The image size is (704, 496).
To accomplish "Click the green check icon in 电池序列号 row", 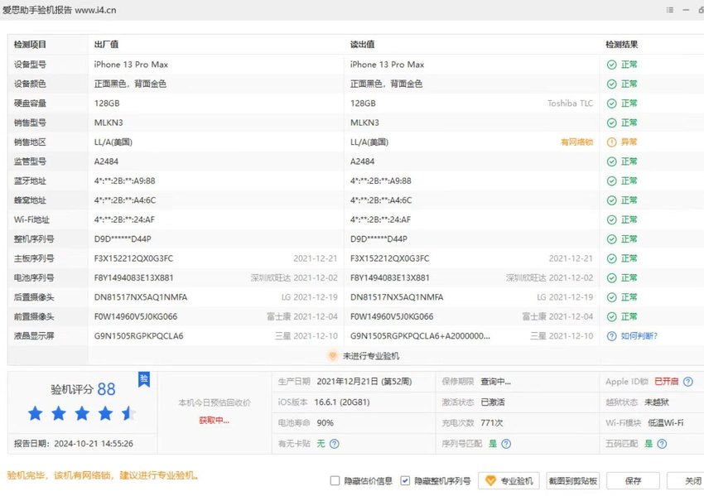I will point(611,278).
